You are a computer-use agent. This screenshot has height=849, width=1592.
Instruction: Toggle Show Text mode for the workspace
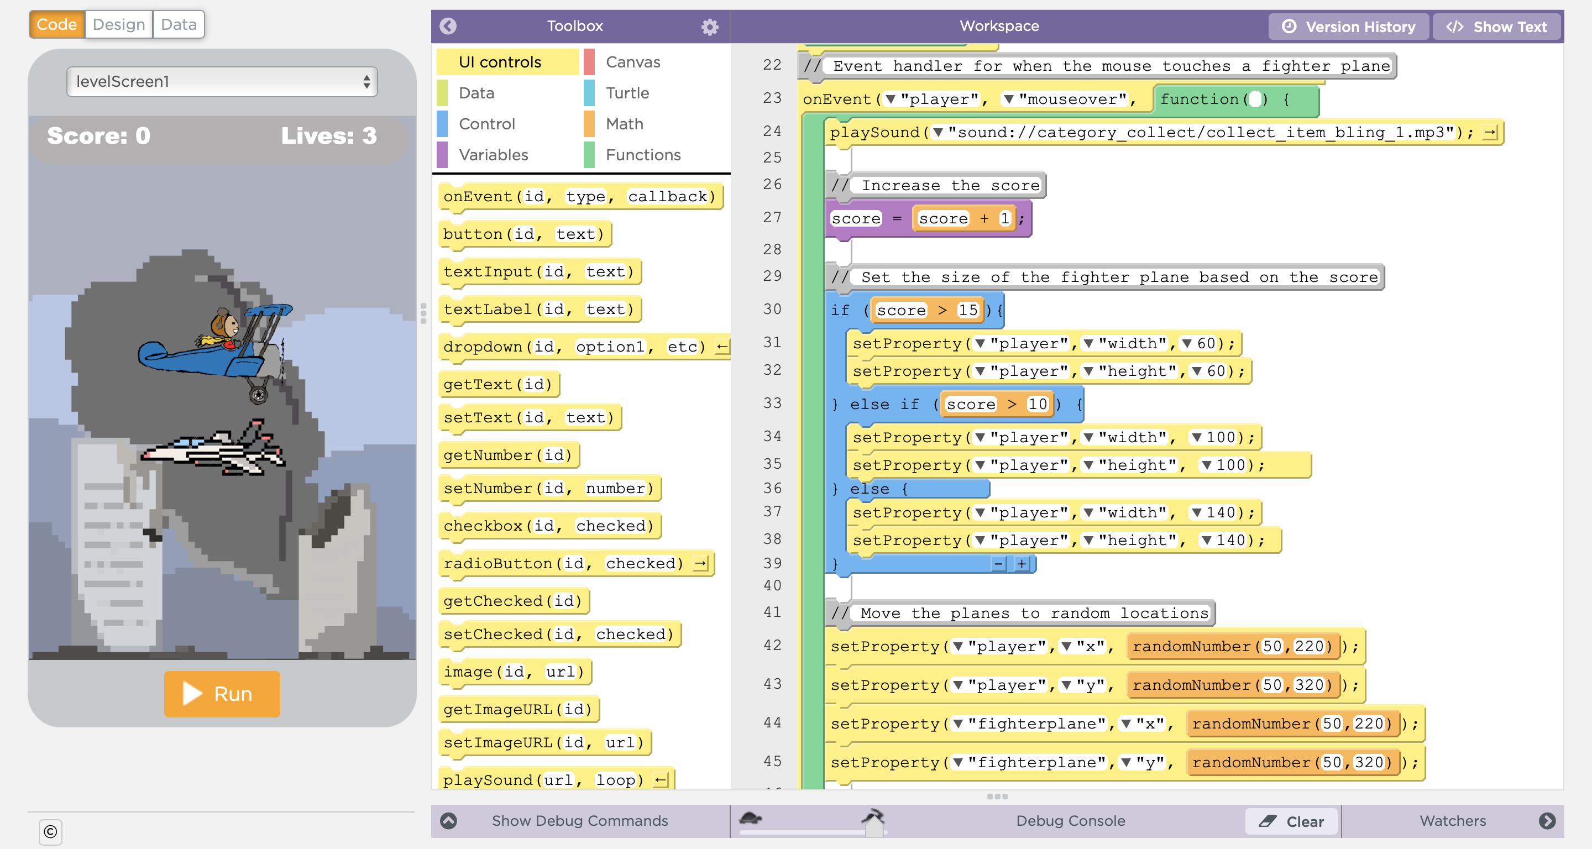[x=1497, y=27]
